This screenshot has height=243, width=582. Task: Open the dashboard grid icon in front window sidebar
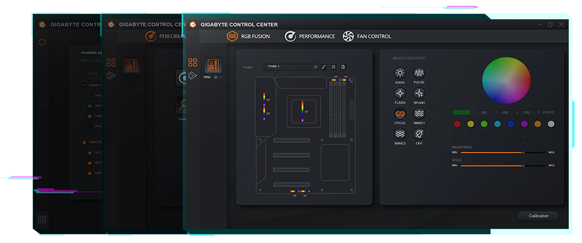193,62
